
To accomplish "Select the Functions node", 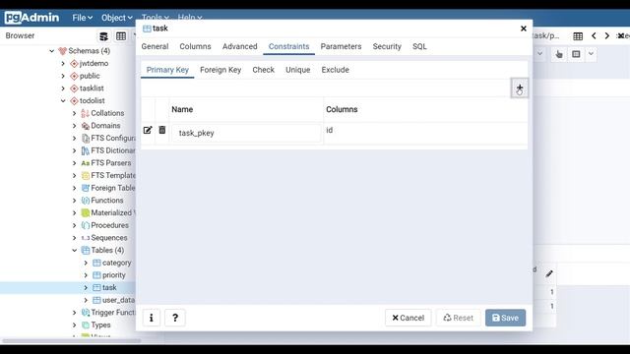I will tap(107, 201).
